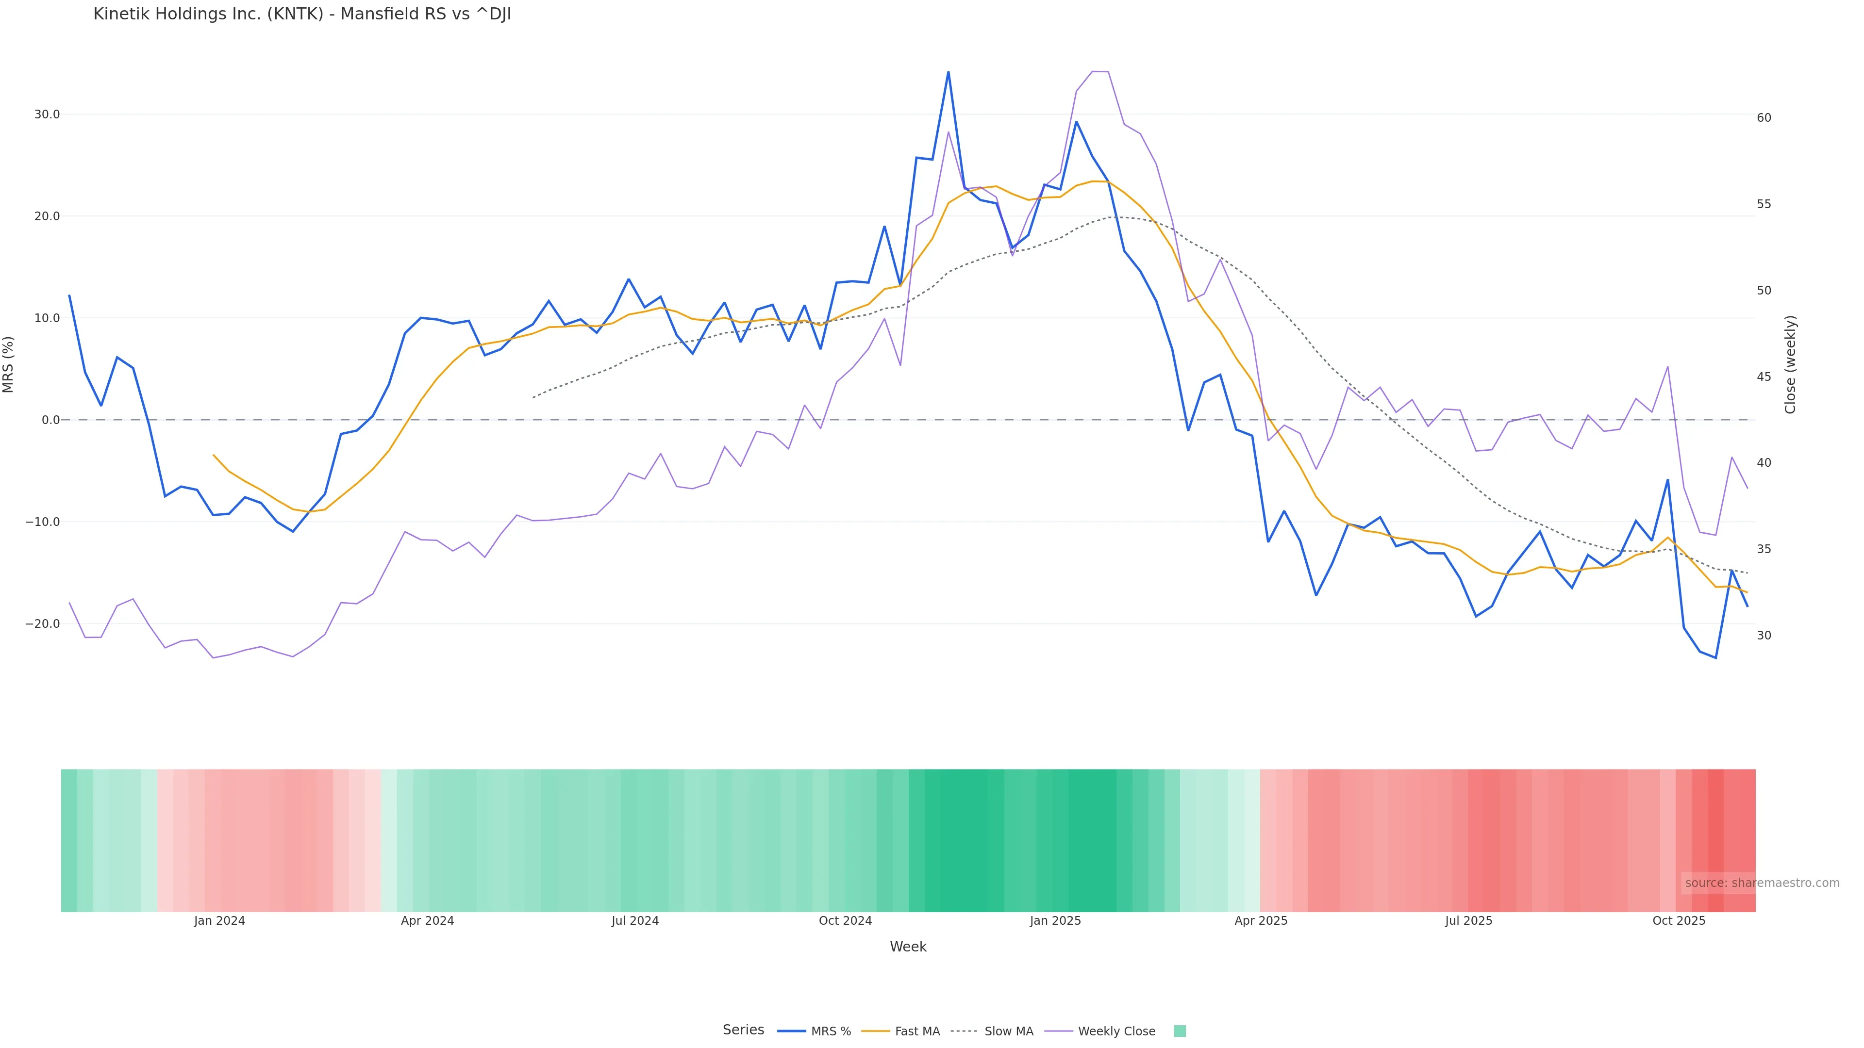
Task: Click the MRS (%) y-axis title
Action: [x=9, y=364]
